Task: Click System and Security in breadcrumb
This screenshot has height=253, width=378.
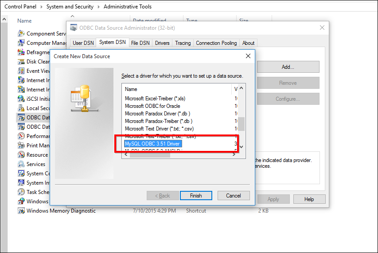Action: 70,7
